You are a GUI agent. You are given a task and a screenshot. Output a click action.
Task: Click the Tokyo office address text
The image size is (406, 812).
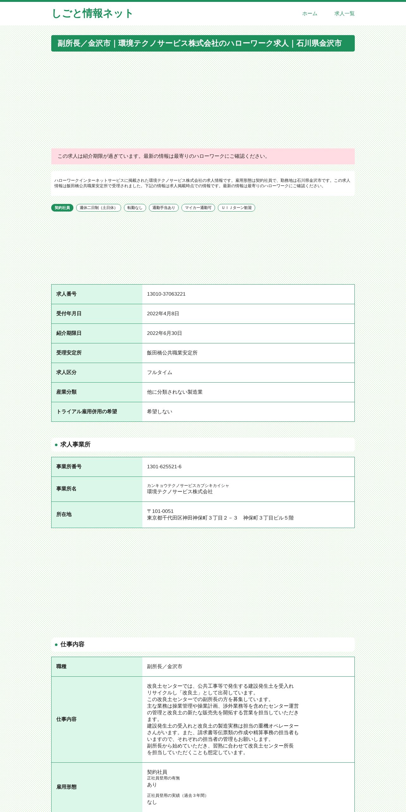220,518
